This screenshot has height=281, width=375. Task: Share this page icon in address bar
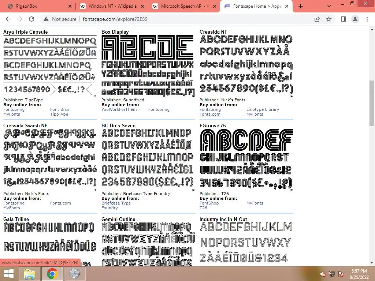[x=317, y=19]
